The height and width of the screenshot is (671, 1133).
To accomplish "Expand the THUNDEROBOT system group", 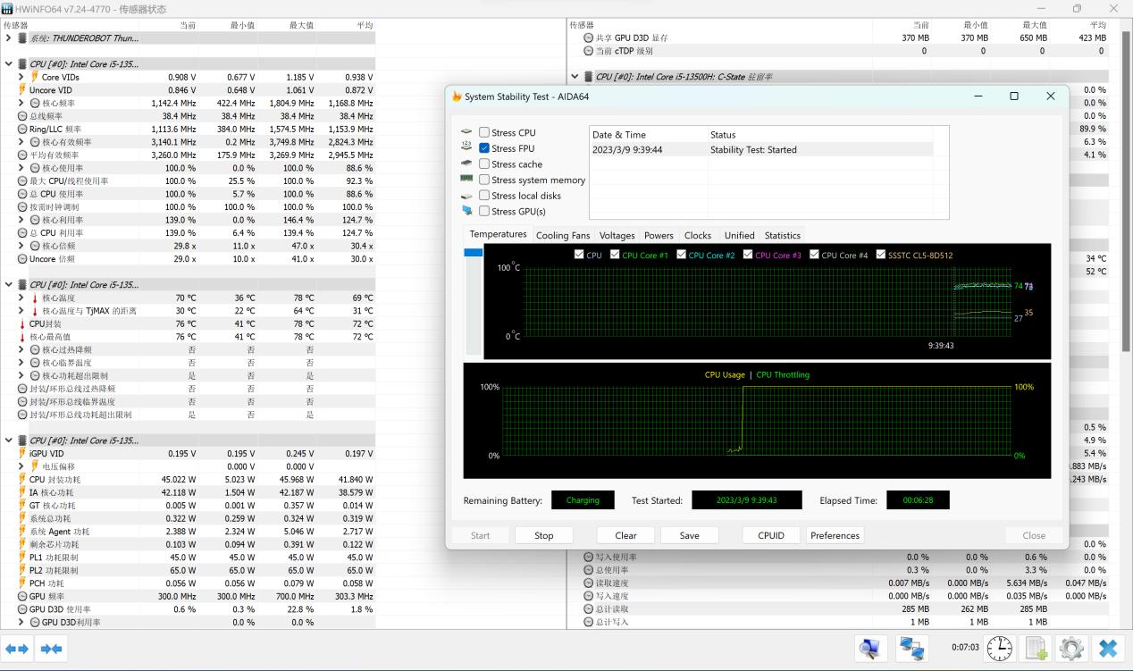I will coord(9,38).
